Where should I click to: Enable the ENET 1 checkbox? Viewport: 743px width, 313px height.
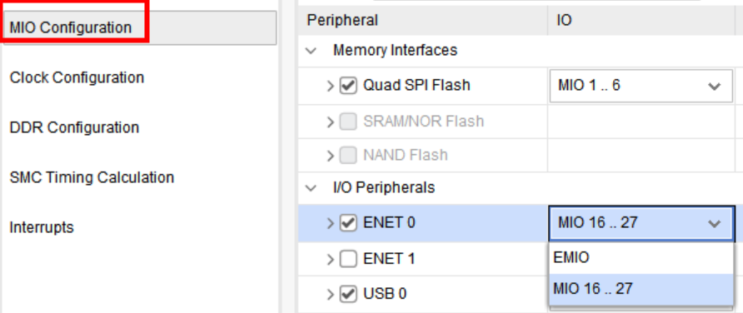(348, 259)
